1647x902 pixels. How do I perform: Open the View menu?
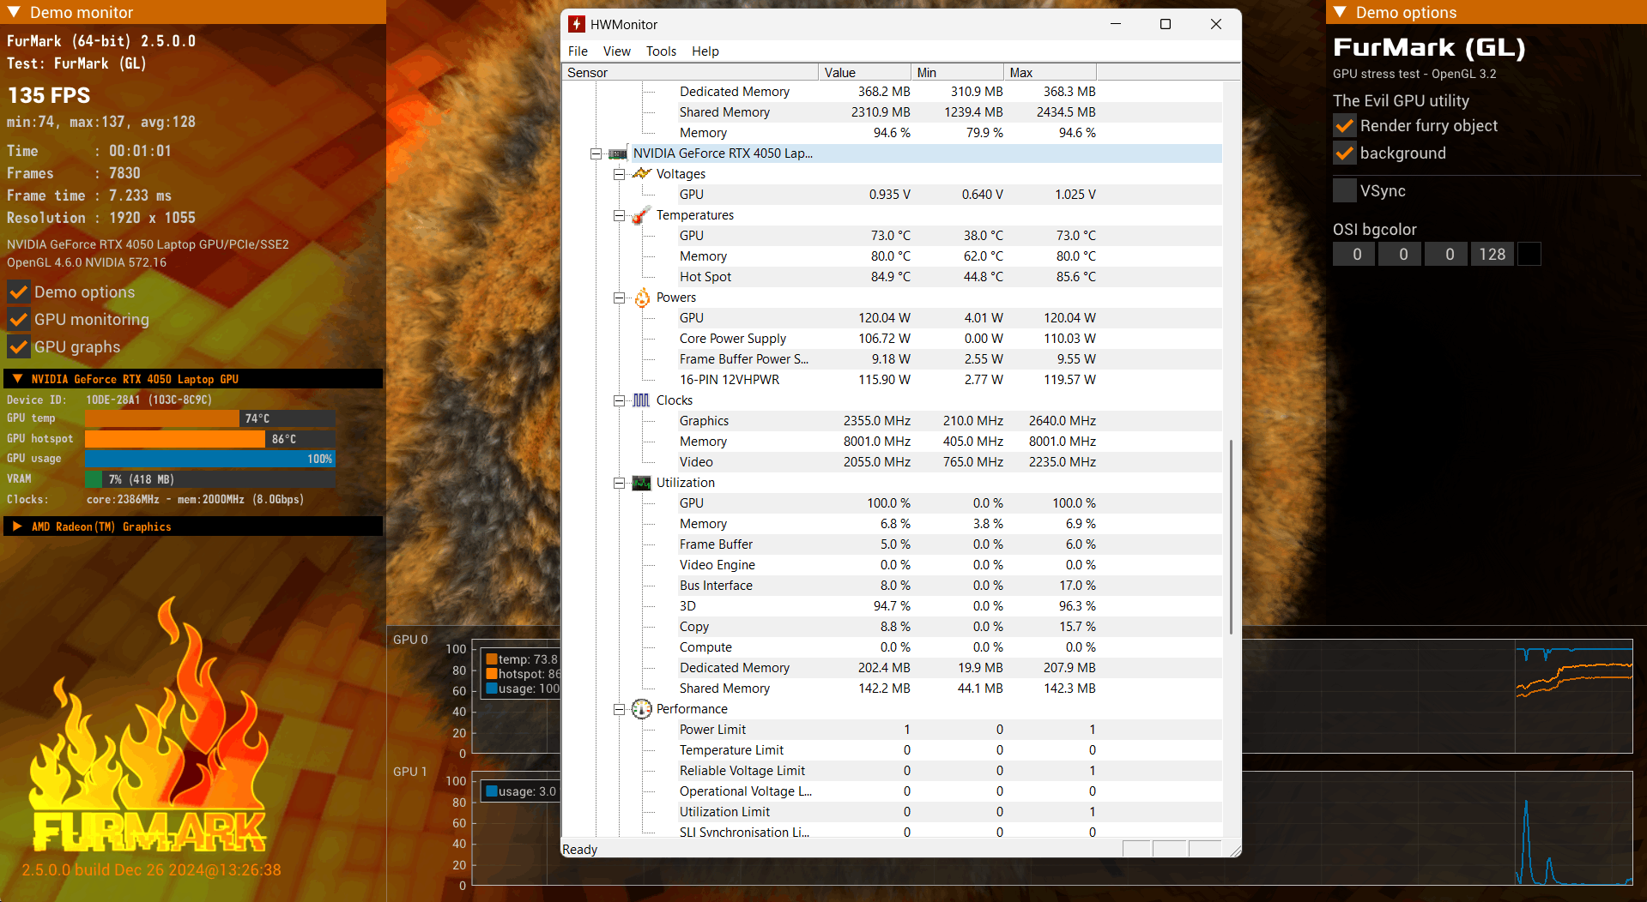(616, 51)
